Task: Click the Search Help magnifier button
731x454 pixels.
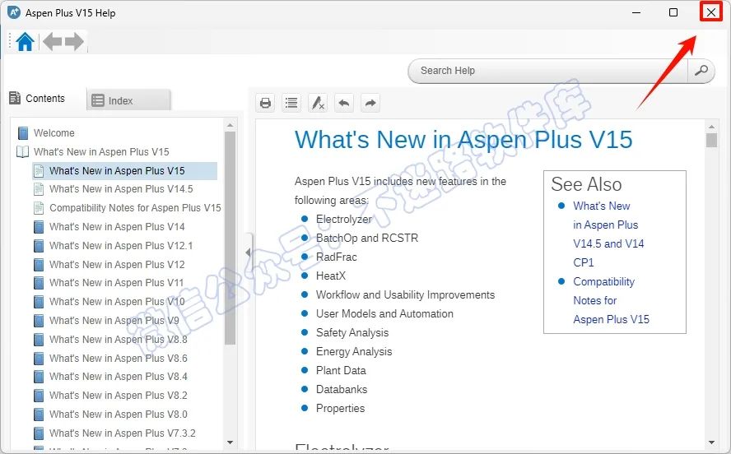Action: pyautogui.click(x=701, y=71)
